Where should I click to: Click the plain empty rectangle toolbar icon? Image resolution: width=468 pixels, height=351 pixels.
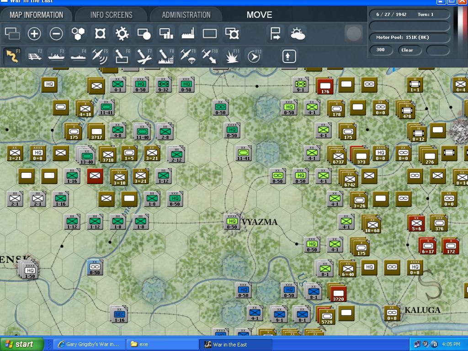pyautogui.click(x=210, y=33)
